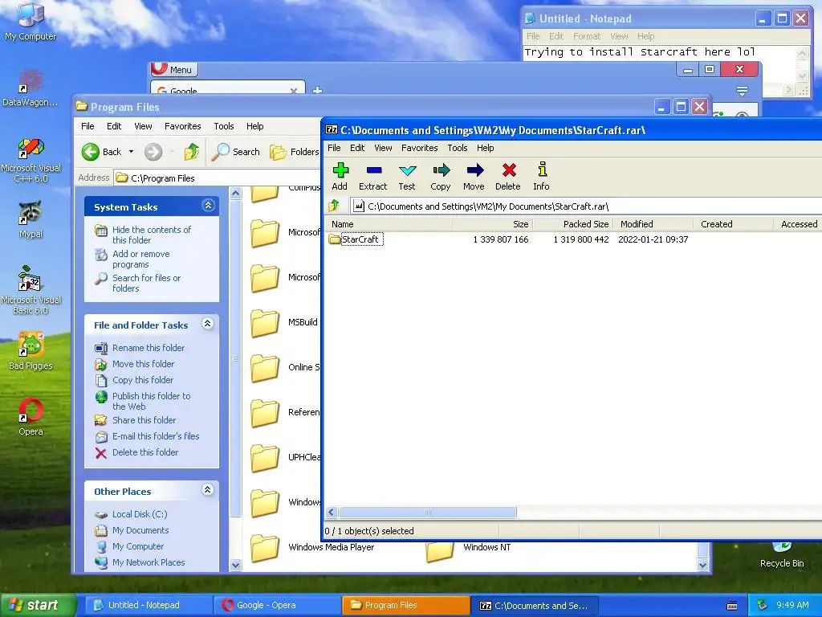Select the DataWagon desktop shortcut
The height and width of the screenshot is (617, 822).
coord(31,88)
